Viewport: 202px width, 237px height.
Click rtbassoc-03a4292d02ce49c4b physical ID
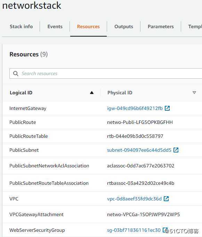tap(140, 183)
